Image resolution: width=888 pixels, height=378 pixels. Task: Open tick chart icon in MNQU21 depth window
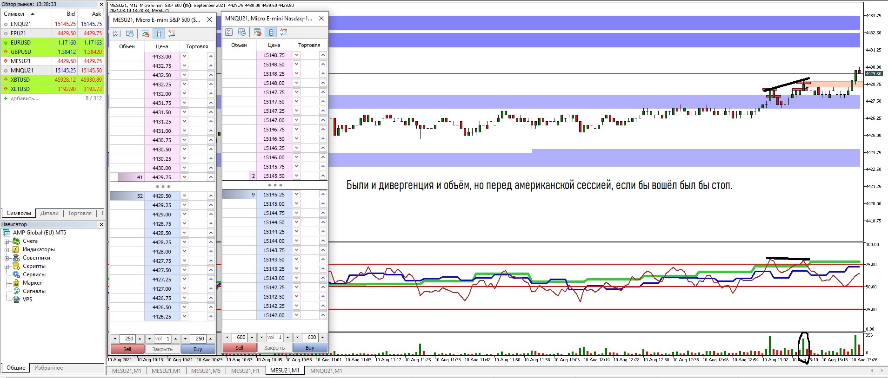(x=229, y=32)
